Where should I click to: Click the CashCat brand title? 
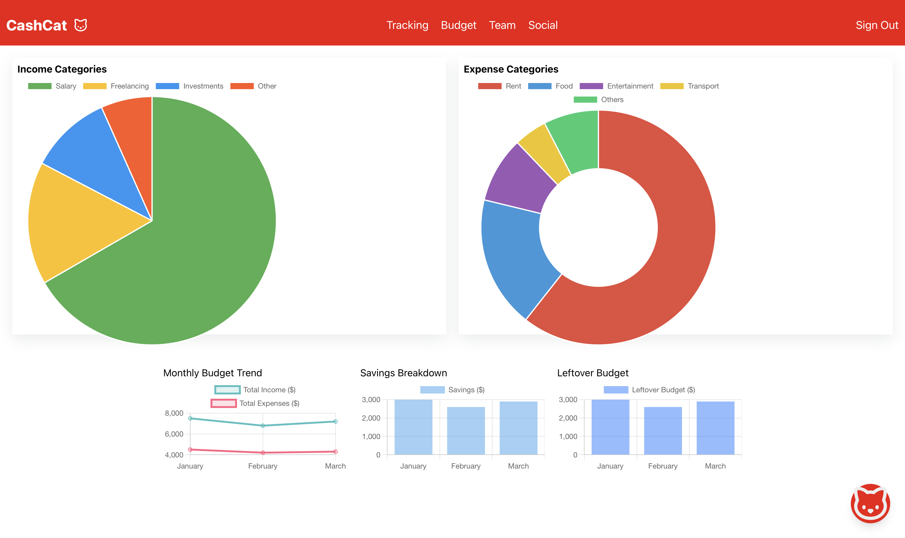[x=37, y=26]
